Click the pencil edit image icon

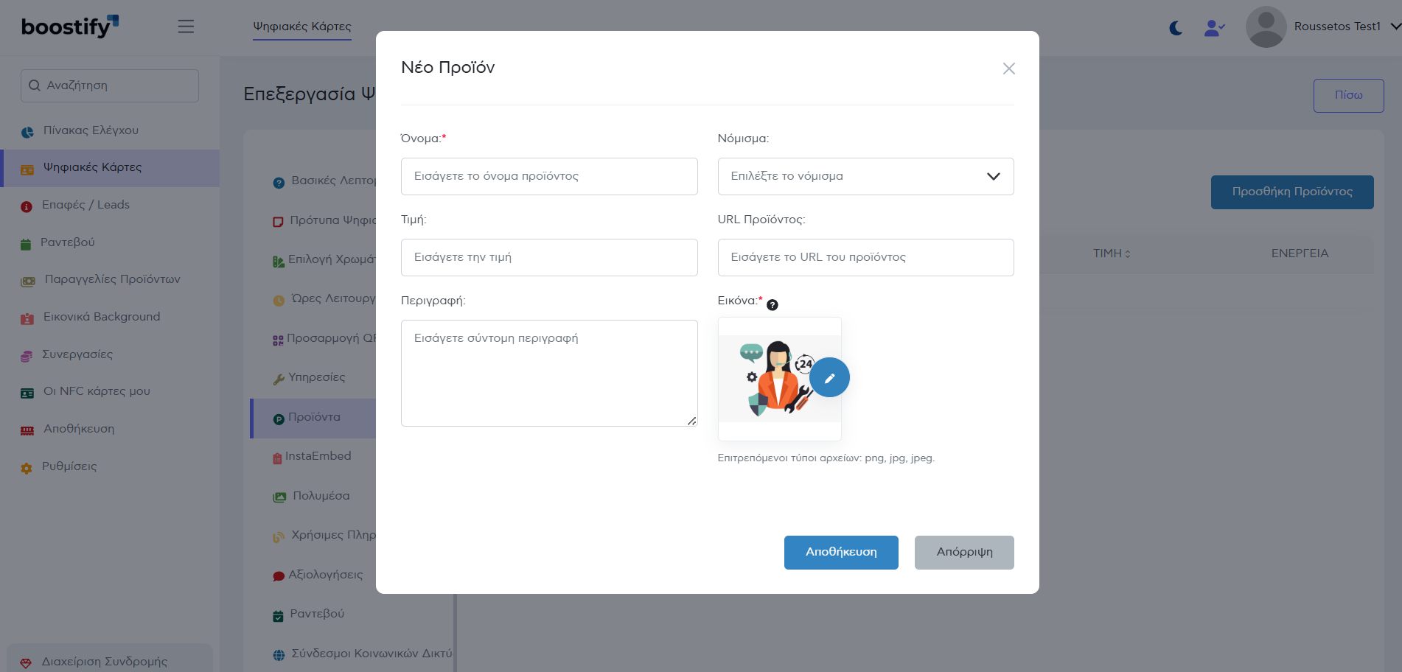[x=829, y=378]
